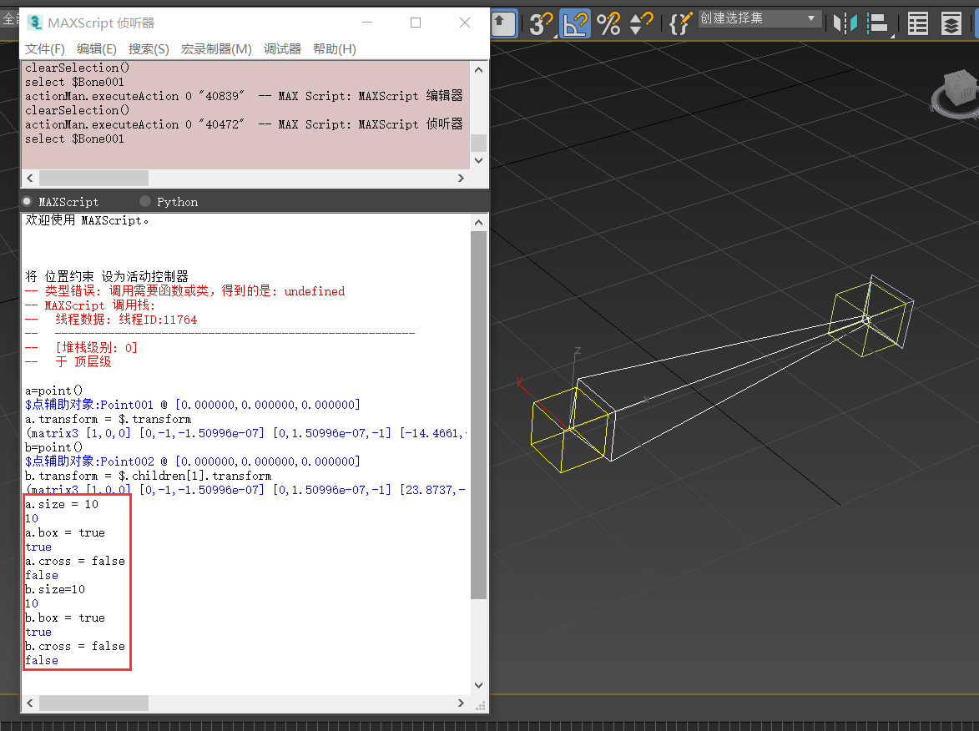979x731 pixels.
Task: Click the yellow point helper at bone tip
Action: [x=866, y=320]
